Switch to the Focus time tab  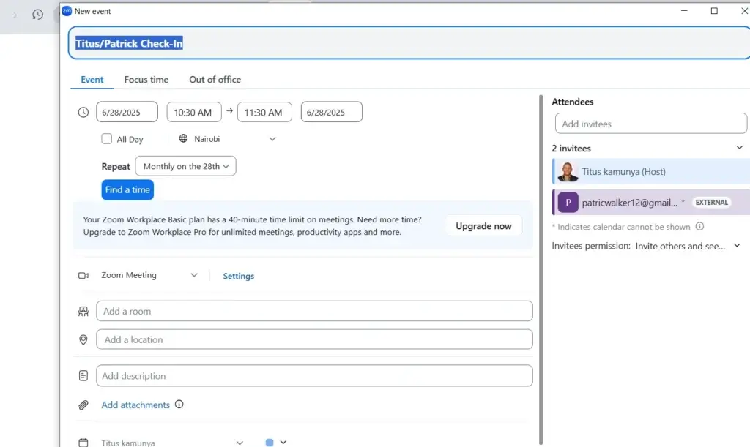coord(146,80)
